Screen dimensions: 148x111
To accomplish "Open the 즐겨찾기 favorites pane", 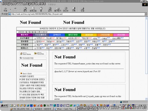I will pyautogui.click(x=58, y=9).
